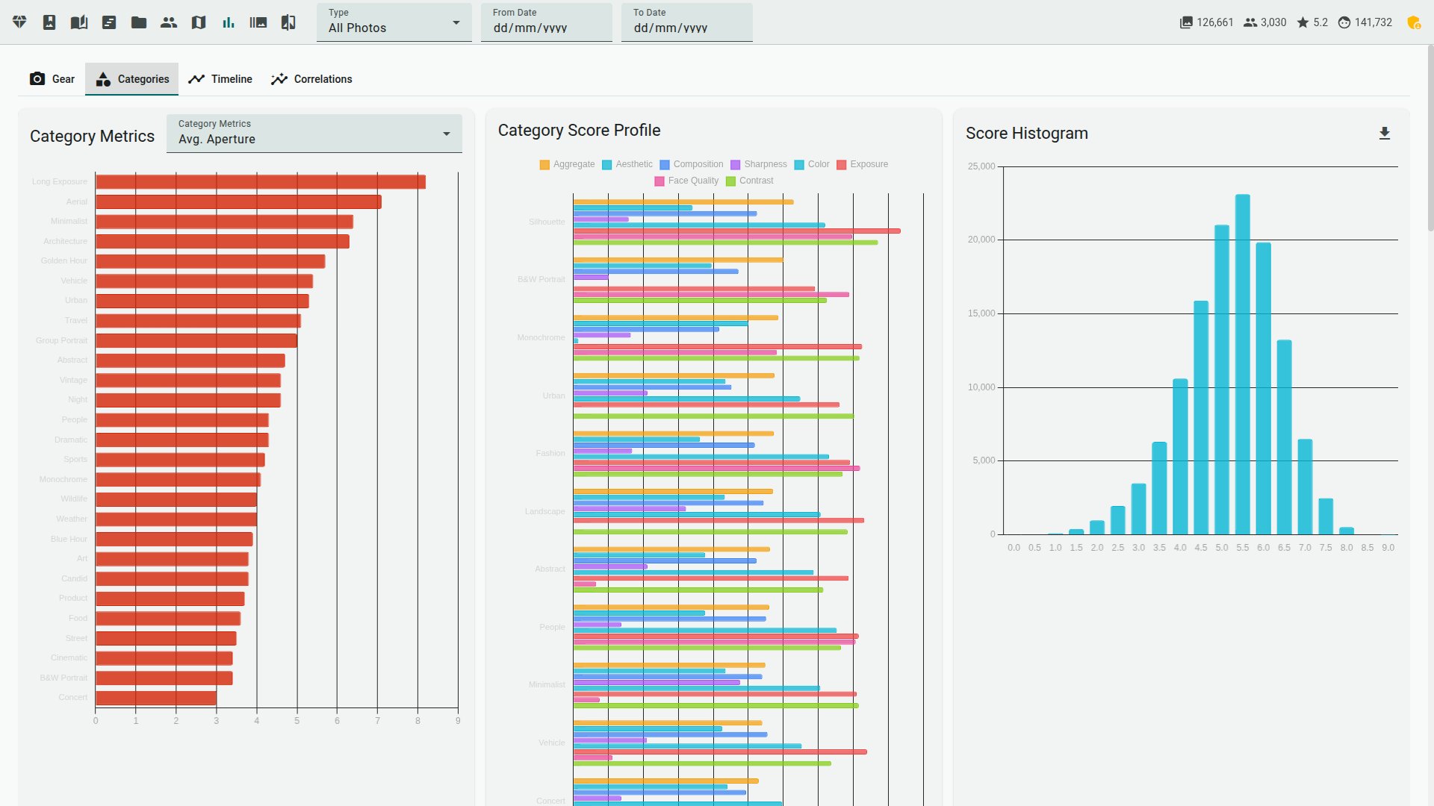
Task: Click the histogram bar at score 4.0
Action: (x=1180, y=457)
